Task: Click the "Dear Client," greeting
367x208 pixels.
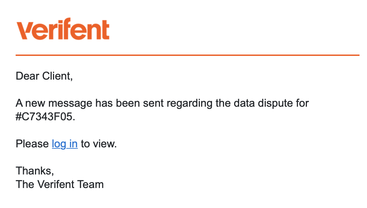Action: (44, 76)
